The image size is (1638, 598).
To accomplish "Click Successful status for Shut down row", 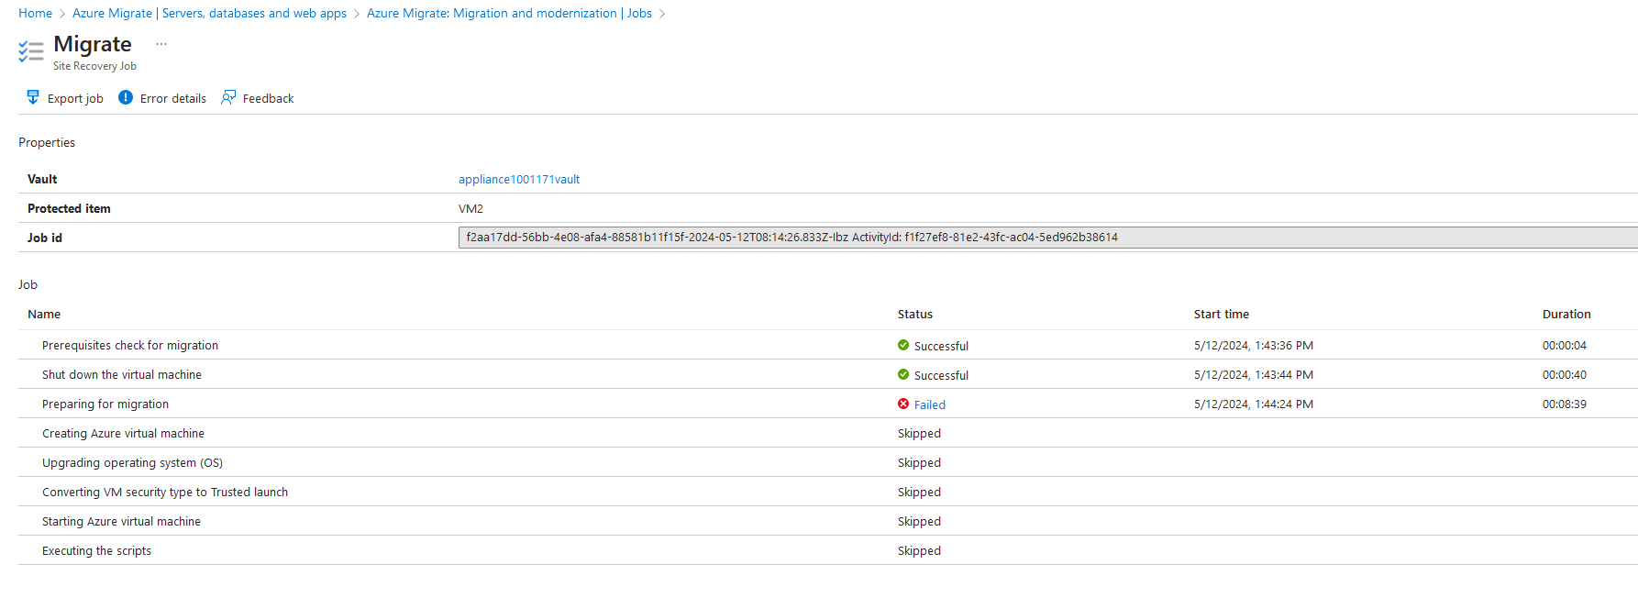I will coord(941,375).
